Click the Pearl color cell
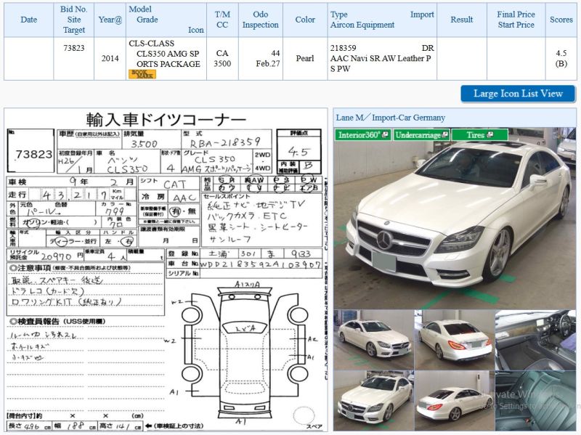The width and height of the screenshot is (581, 435). 305,59
